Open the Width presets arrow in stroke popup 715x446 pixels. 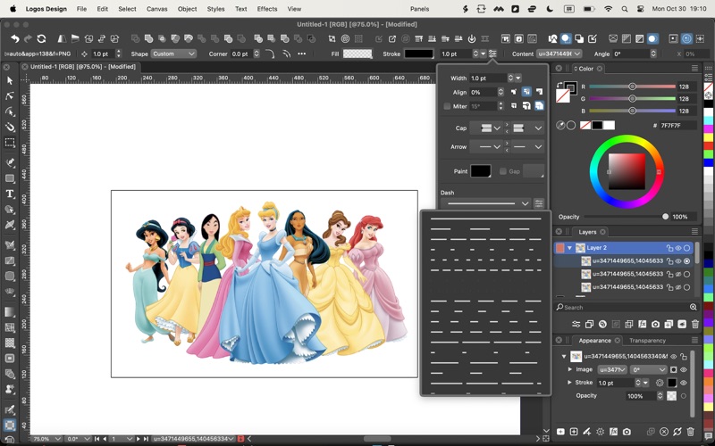click(x=518, y=78)
